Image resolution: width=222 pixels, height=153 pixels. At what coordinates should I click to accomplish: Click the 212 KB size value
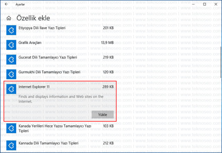[x=108, y=143]
